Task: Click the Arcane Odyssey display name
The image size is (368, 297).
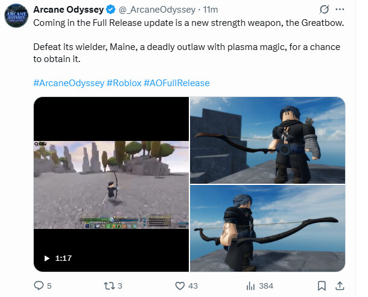Action: click(x=69, y=10)
